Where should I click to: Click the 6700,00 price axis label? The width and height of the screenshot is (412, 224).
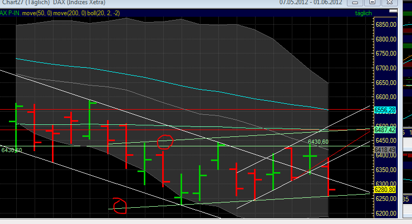386,68
